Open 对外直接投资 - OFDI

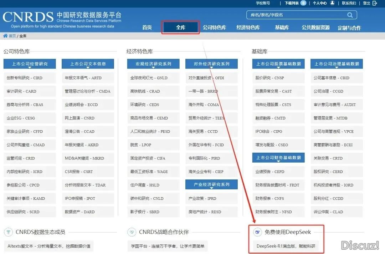coord(211,78)
